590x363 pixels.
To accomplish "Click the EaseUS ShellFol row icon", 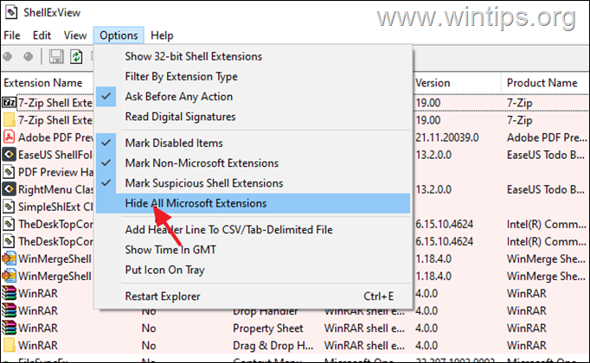I will click(9, 155).
